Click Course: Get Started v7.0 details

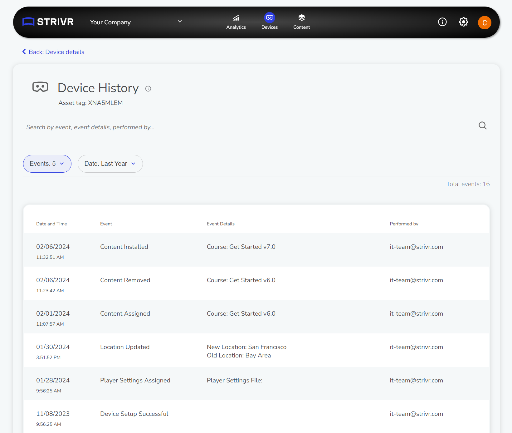point(241,247)
